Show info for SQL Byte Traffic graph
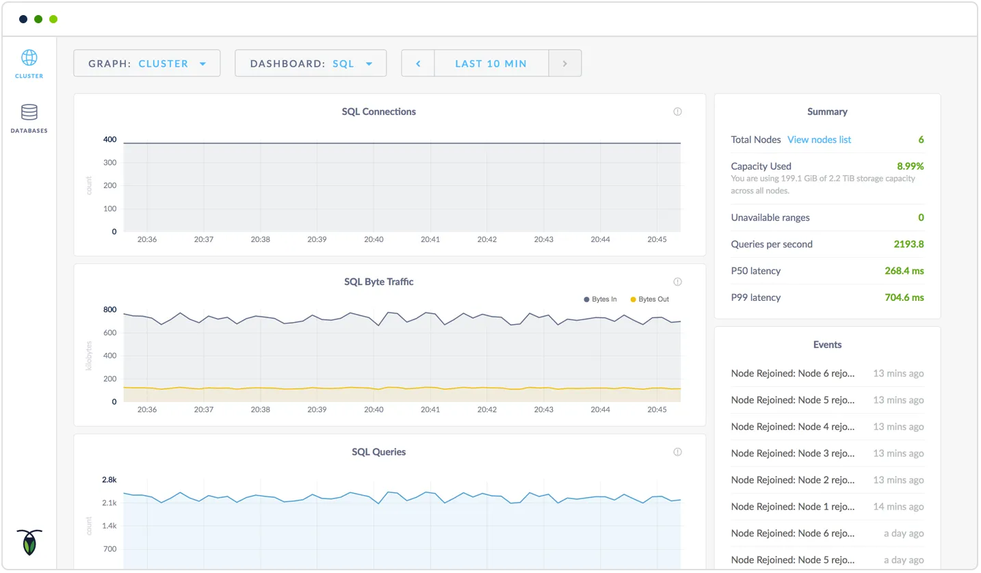981x573 pixels. click(x=677, y=282)
